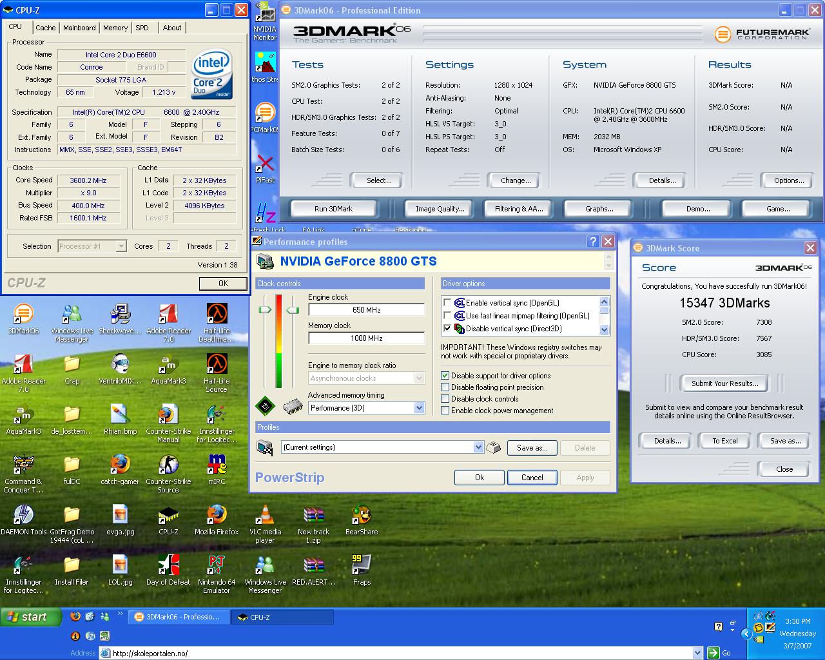This screenshot has height=660, width=825.
Task: Open the Counter-Strike Manual icon
Action: tap(168, 415)
